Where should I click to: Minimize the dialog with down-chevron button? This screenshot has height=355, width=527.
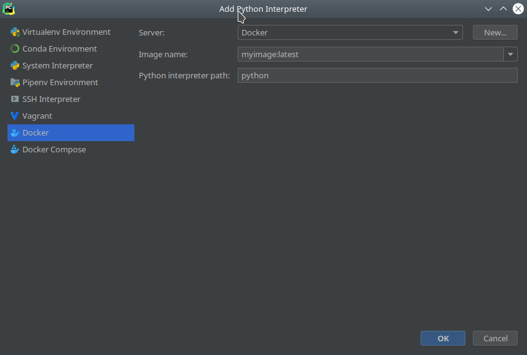488,9
